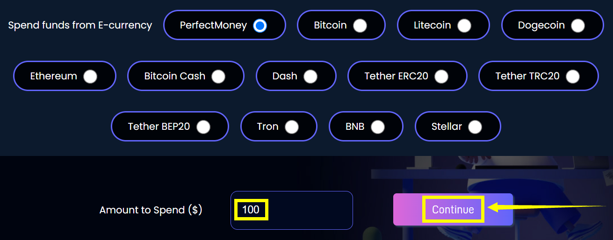Screen dimensions: 613x240
Task: Select Tether TRC20 radio button
Action: pyautogui.click(x=573, y=76)
